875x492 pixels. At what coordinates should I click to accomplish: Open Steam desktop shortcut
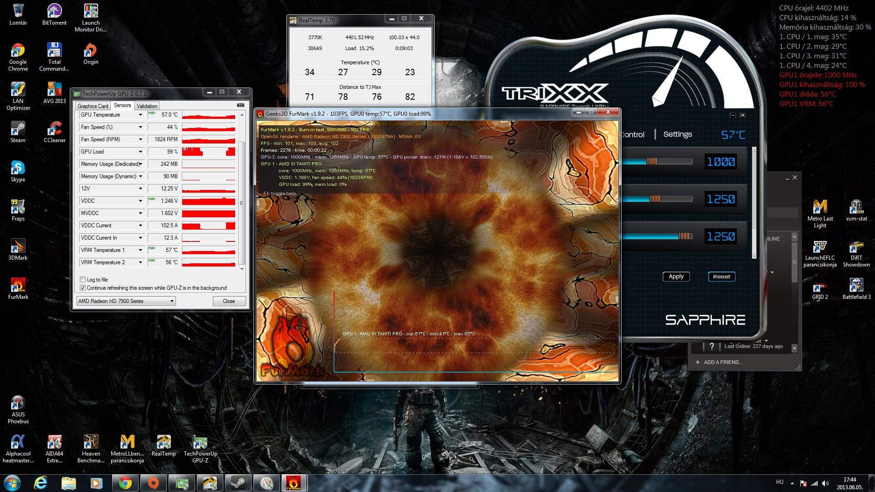coord(18,131)
